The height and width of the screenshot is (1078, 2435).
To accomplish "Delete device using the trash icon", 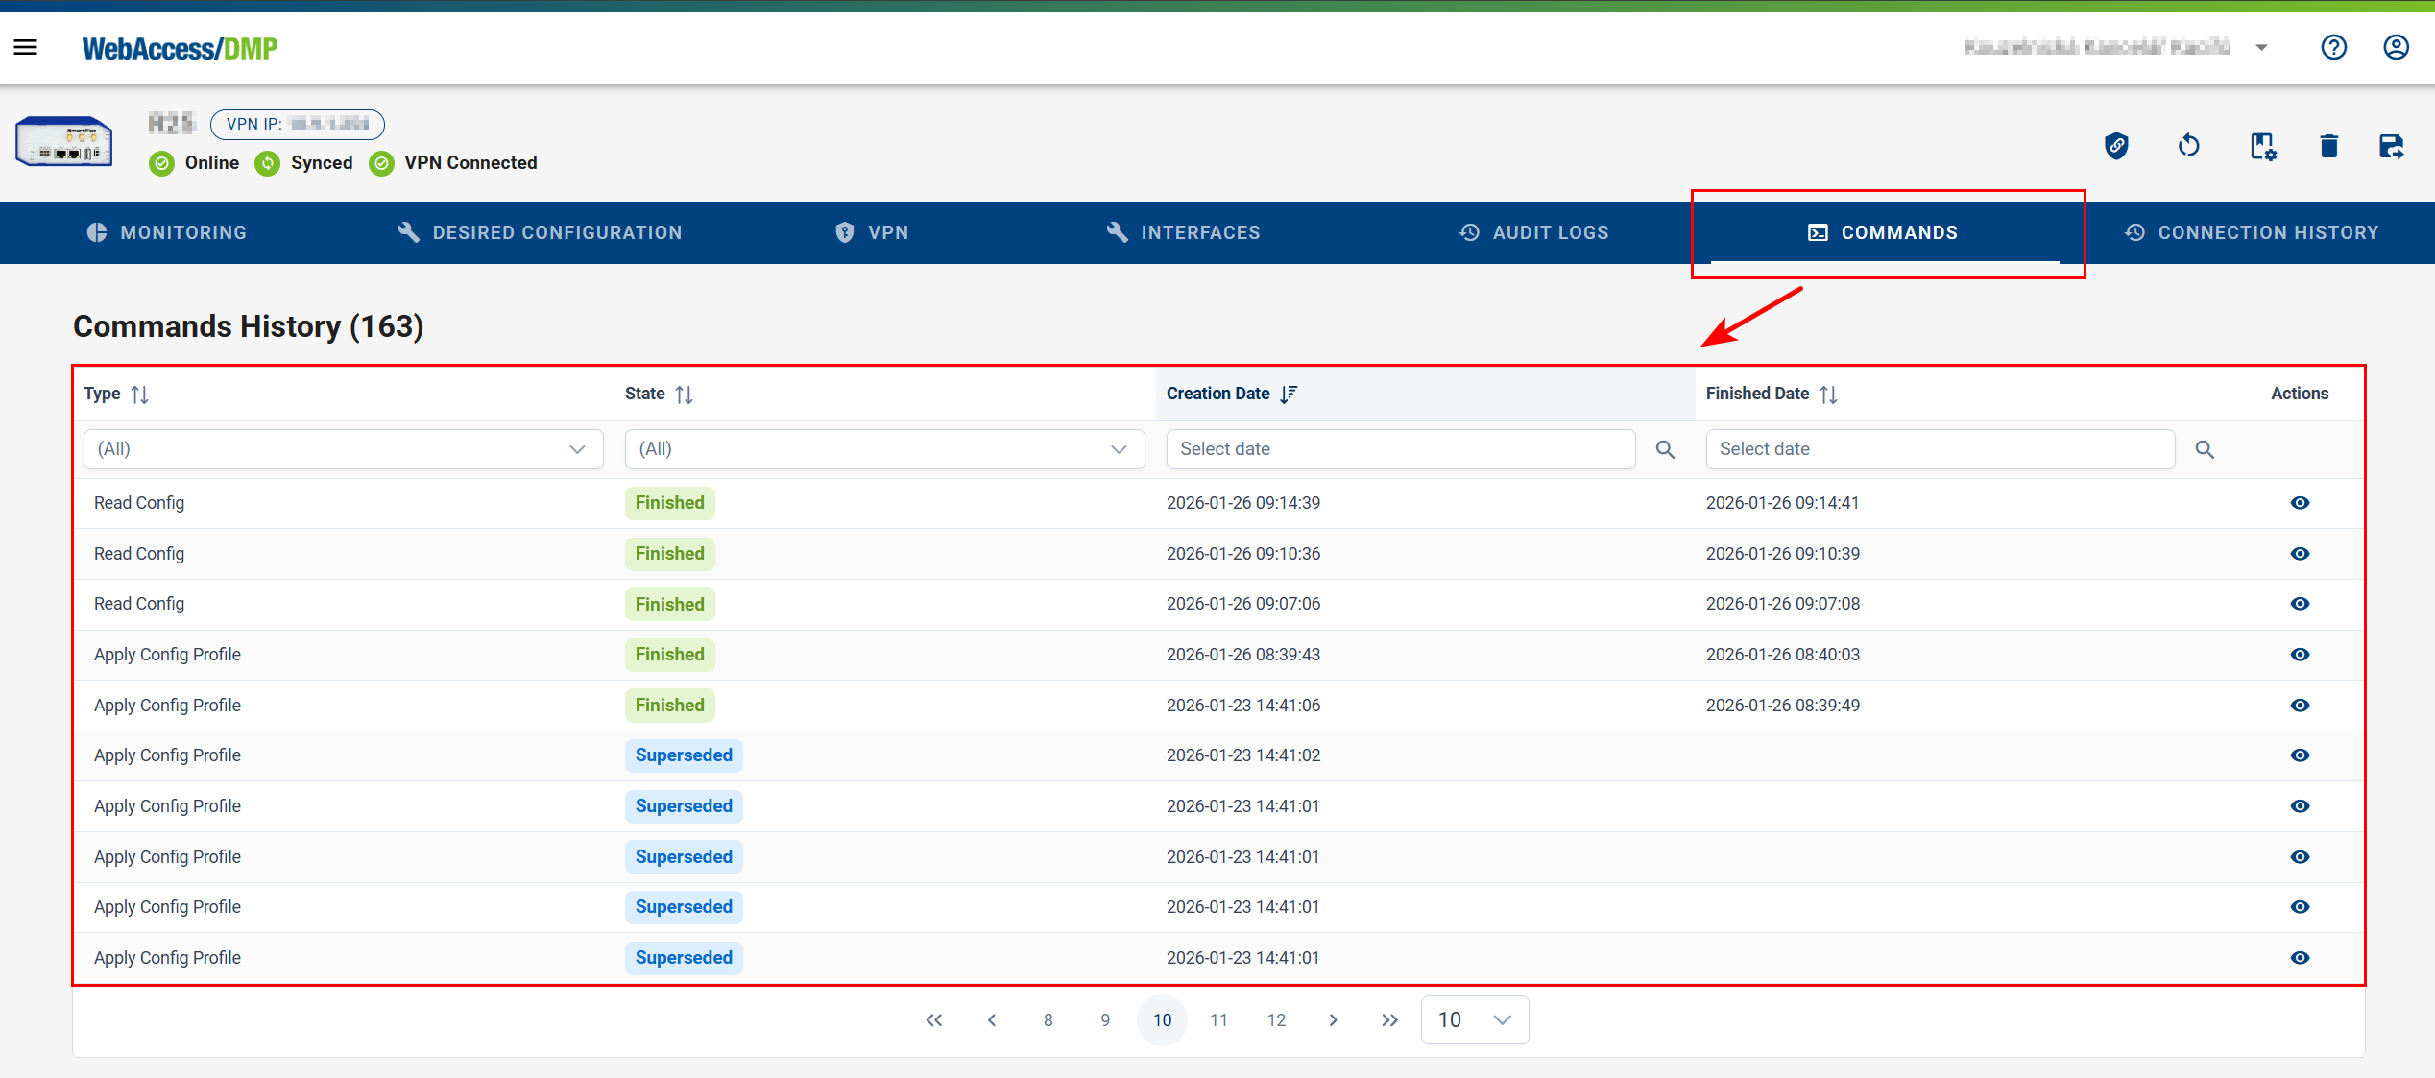I will [x=2328, y=146].
